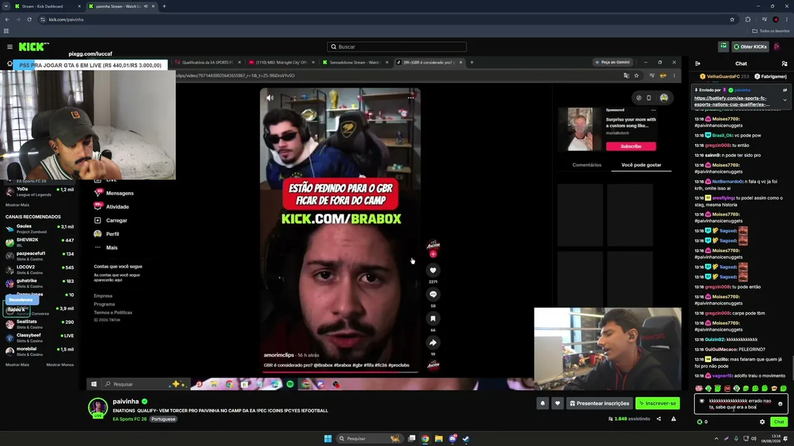Click the Presentear inscrições button
The image size is (794, 446).
599,403
